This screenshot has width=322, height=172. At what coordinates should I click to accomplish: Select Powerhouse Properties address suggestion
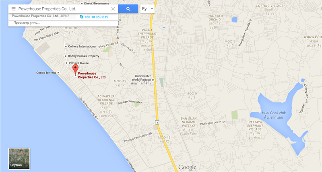pos(41,16)
